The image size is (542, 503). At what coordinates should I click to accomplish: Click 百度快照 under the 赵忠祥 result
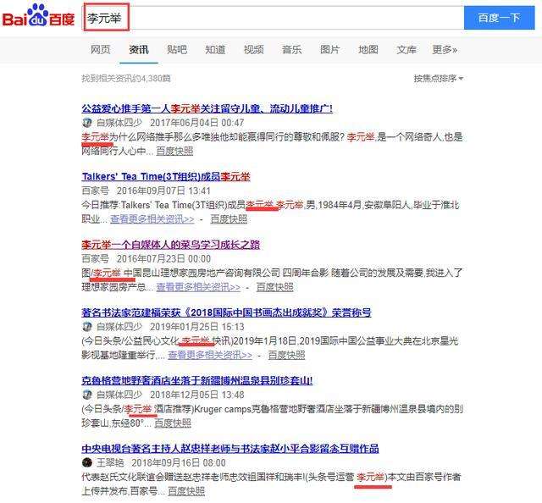coord(186,491)
